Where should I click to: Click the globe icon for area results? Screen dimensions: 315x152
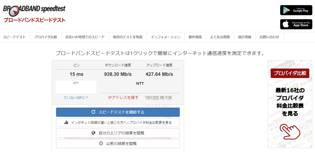pyautogui.click(x=94, y=133)
